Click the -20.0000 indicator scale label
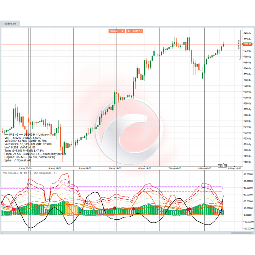Image resolution: width=255 pixels, height=255 pixels. pyautogui.click(x=248, y=228)
